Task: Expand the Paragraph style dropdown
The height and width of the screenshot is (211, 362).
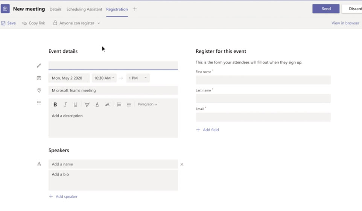Action: (x=148, y=105)
